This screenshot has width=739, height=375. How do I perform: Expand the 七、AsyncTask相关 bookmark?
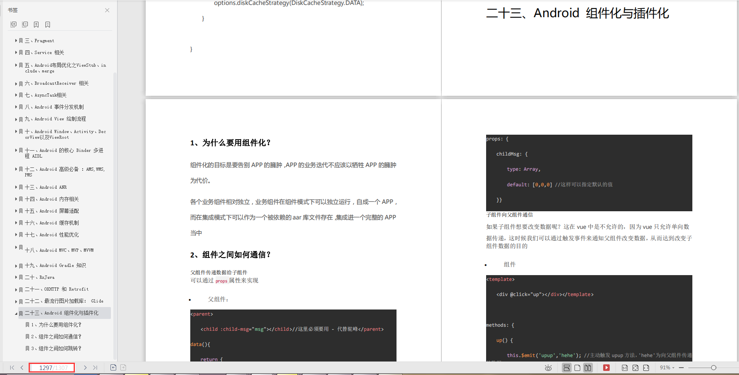[x=16, y=95]
